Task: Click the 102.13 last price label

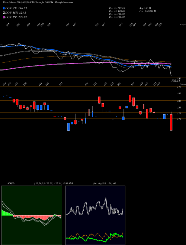Action: point(176,81)
